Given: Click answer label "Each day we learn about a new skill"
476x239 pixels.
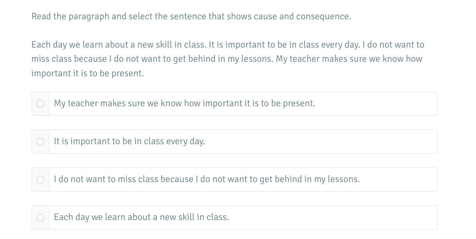Looking at the screenshot, I should pos(141,217).
